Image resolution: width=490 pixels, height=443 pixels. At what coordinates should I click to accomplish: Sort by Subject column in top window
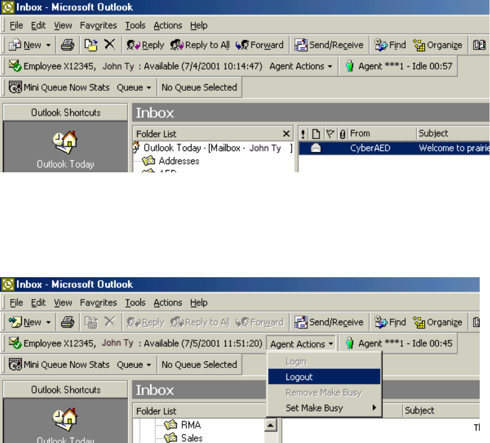coord(453,133)
